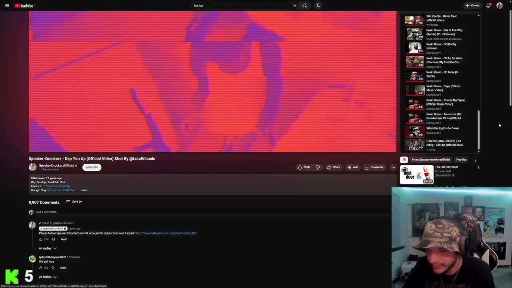Open the Ask AI button
Screen dimensions: 512x288
352,167
